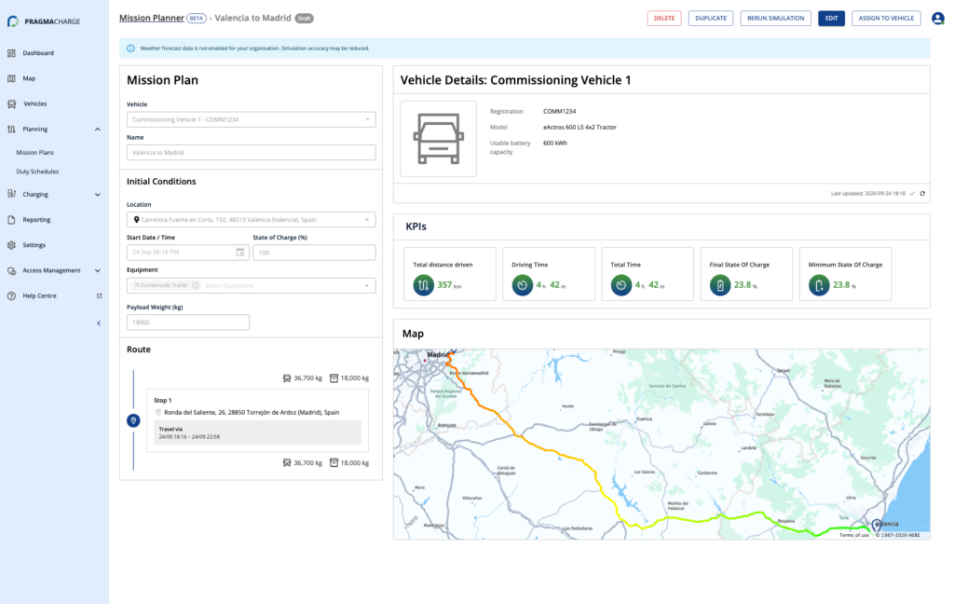Click the Charging station icon
The image size is (954, 604).
[11, 194]
